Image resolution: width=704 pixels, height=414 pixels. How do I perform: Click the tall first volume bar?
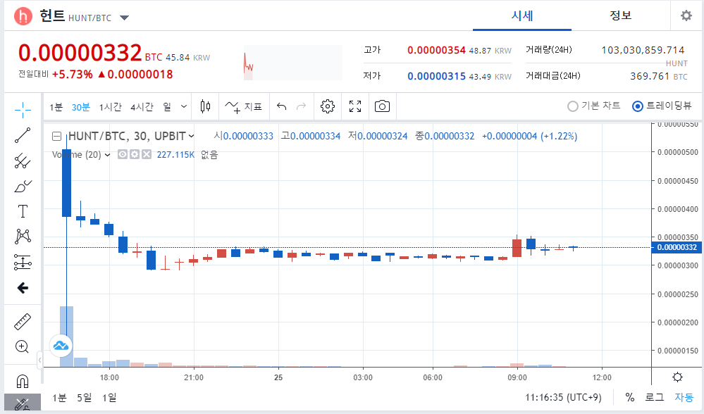[x=66, y=337]
